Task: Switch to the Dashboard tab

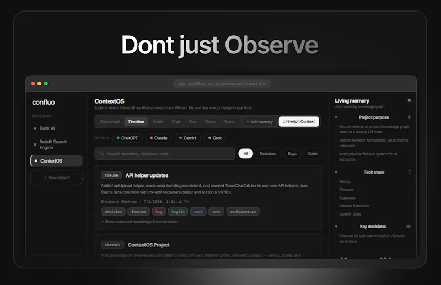Action: click(x=110, y=122)
